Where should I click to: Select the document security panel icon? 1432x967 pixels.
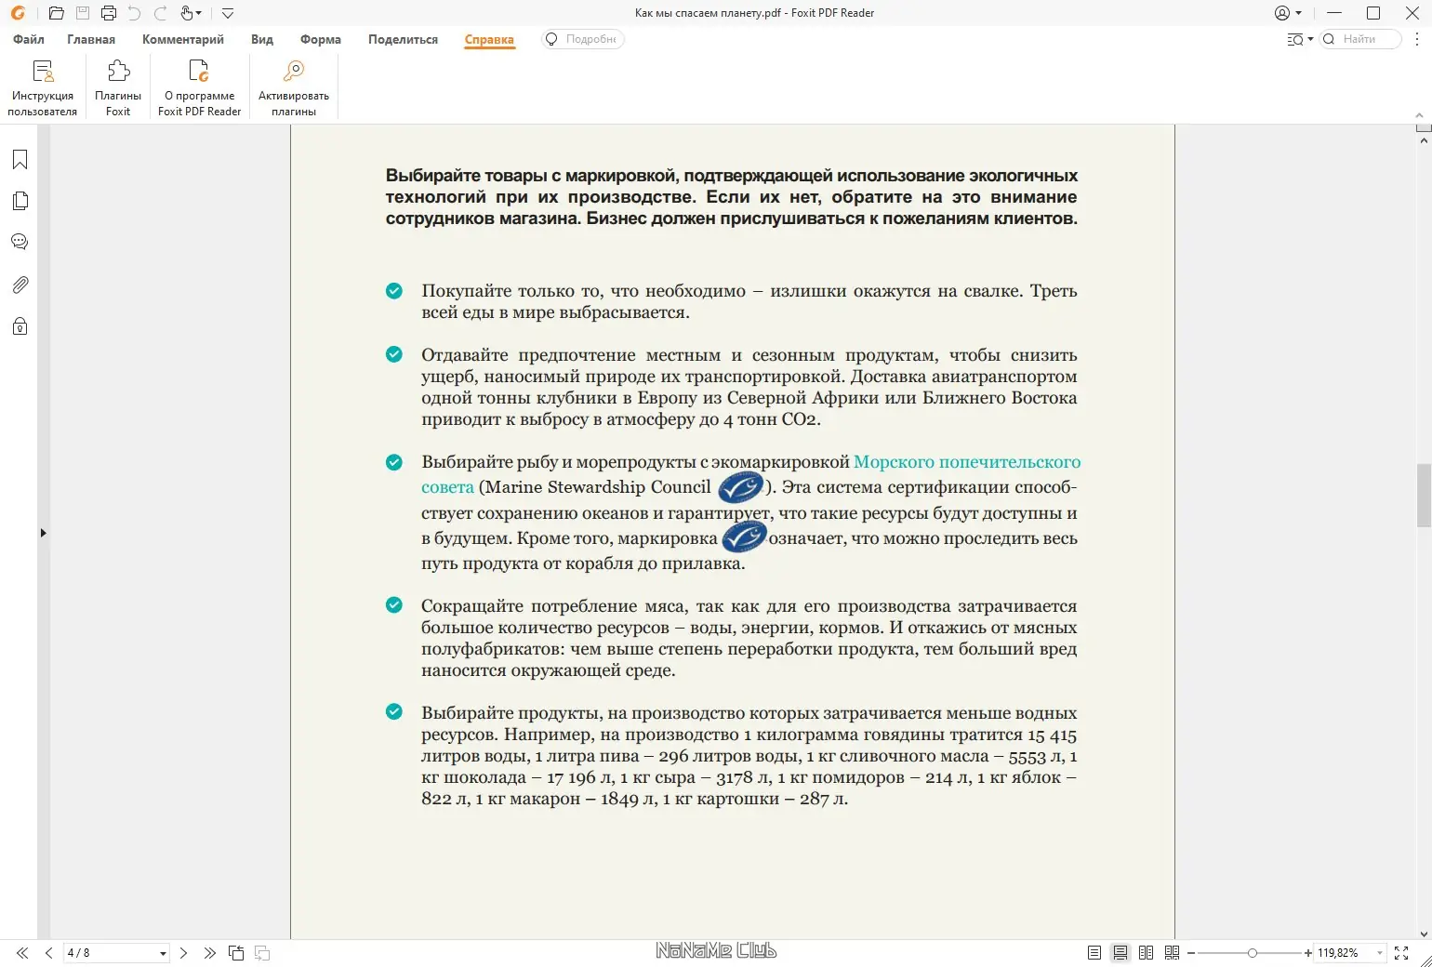pyautogui.click(x=19, y=326)
